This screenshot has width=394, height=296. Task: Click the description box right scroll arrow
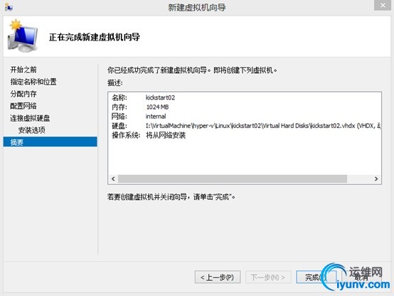pyautogui.click(x=376, y=179)
